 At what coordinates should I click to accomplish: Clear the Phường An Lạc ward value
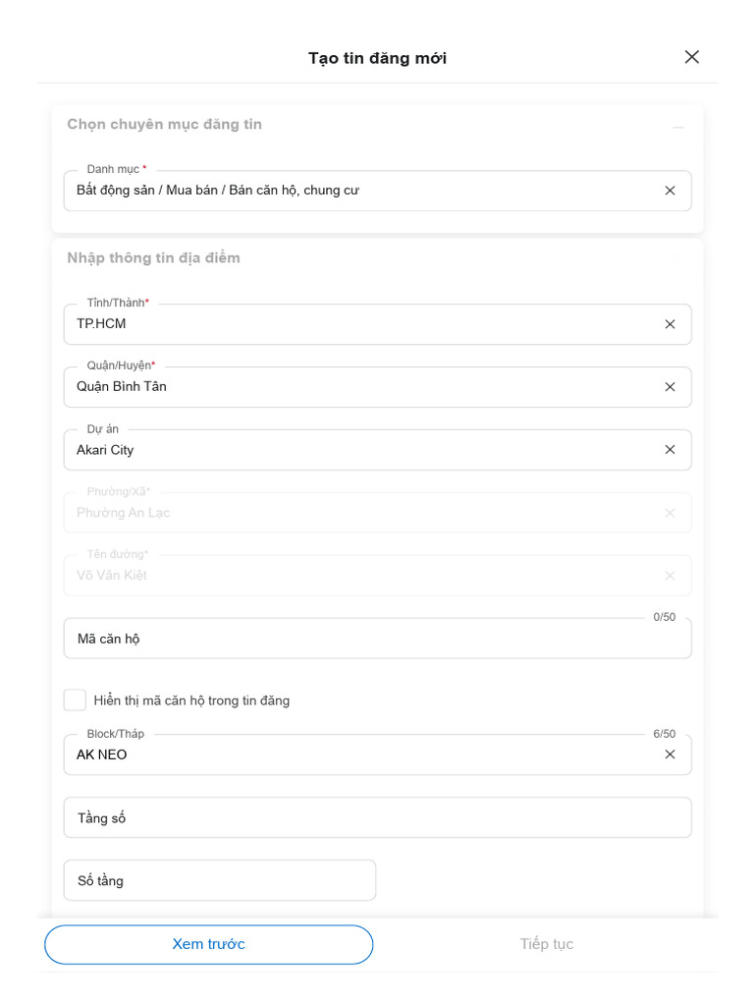(x=670, y=513)
